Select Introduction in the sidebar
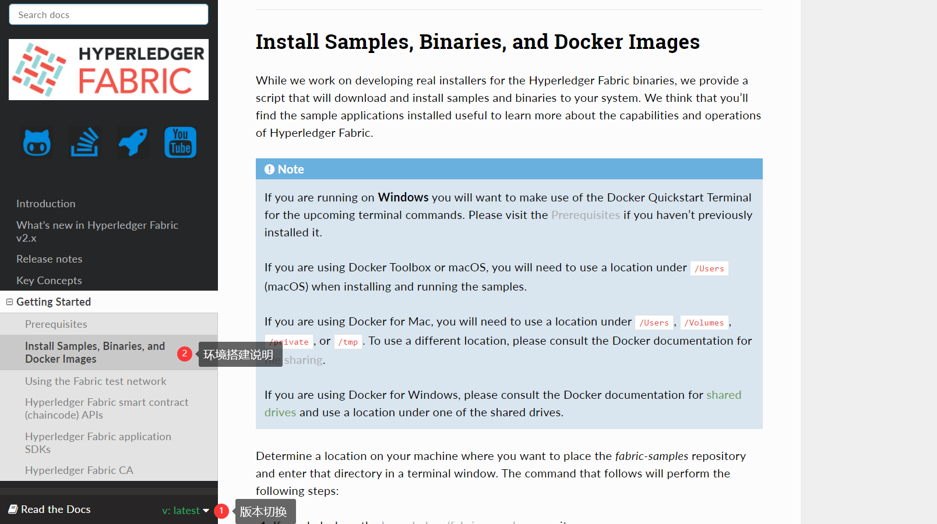Screen dimensions: 937x524 pos(46,203)
